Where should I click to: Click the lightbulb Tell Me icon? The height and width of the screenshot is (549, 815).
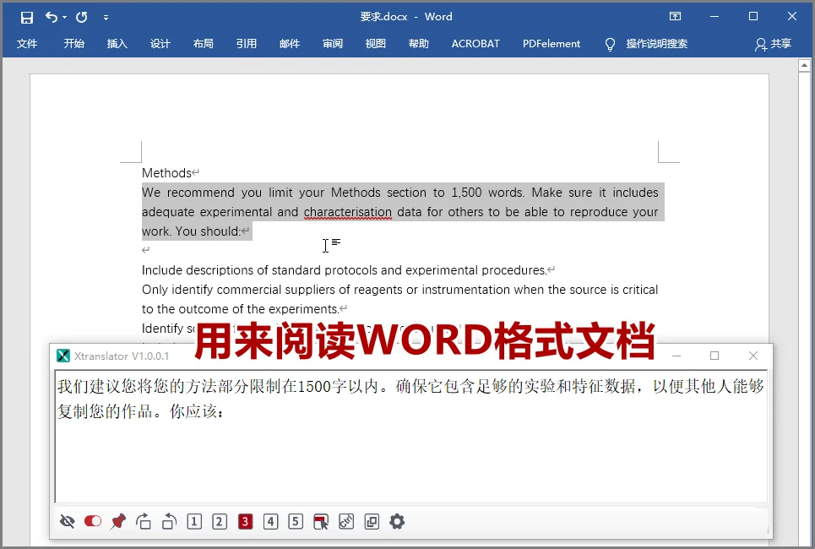(x=611, y=44)
